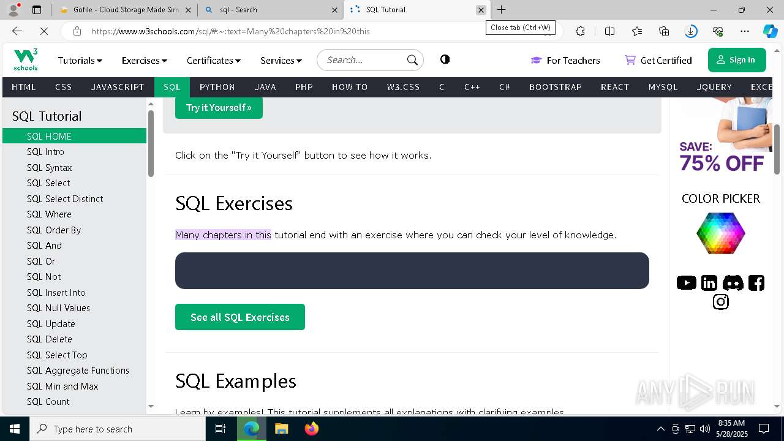Open browser essentials heart icon
This screenshot has height=441, width=784.
click(x=718, y=31)
